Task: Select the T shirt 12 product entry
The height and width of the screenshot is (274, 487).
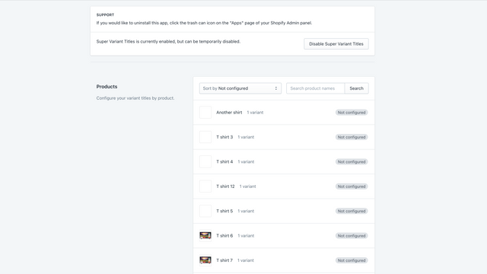Action: (284, 186)
